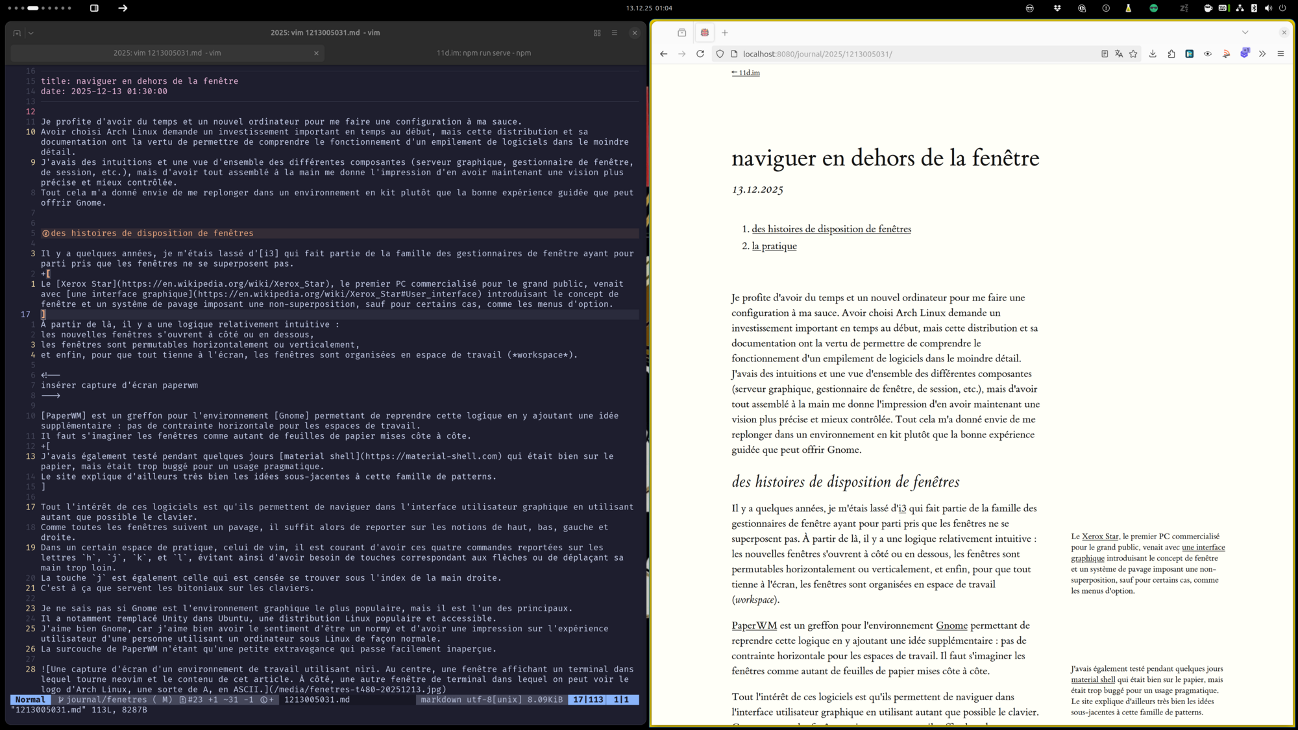
Task: Open the downloads icon in the browser toolbar
Action: [x=1153, y=54]
